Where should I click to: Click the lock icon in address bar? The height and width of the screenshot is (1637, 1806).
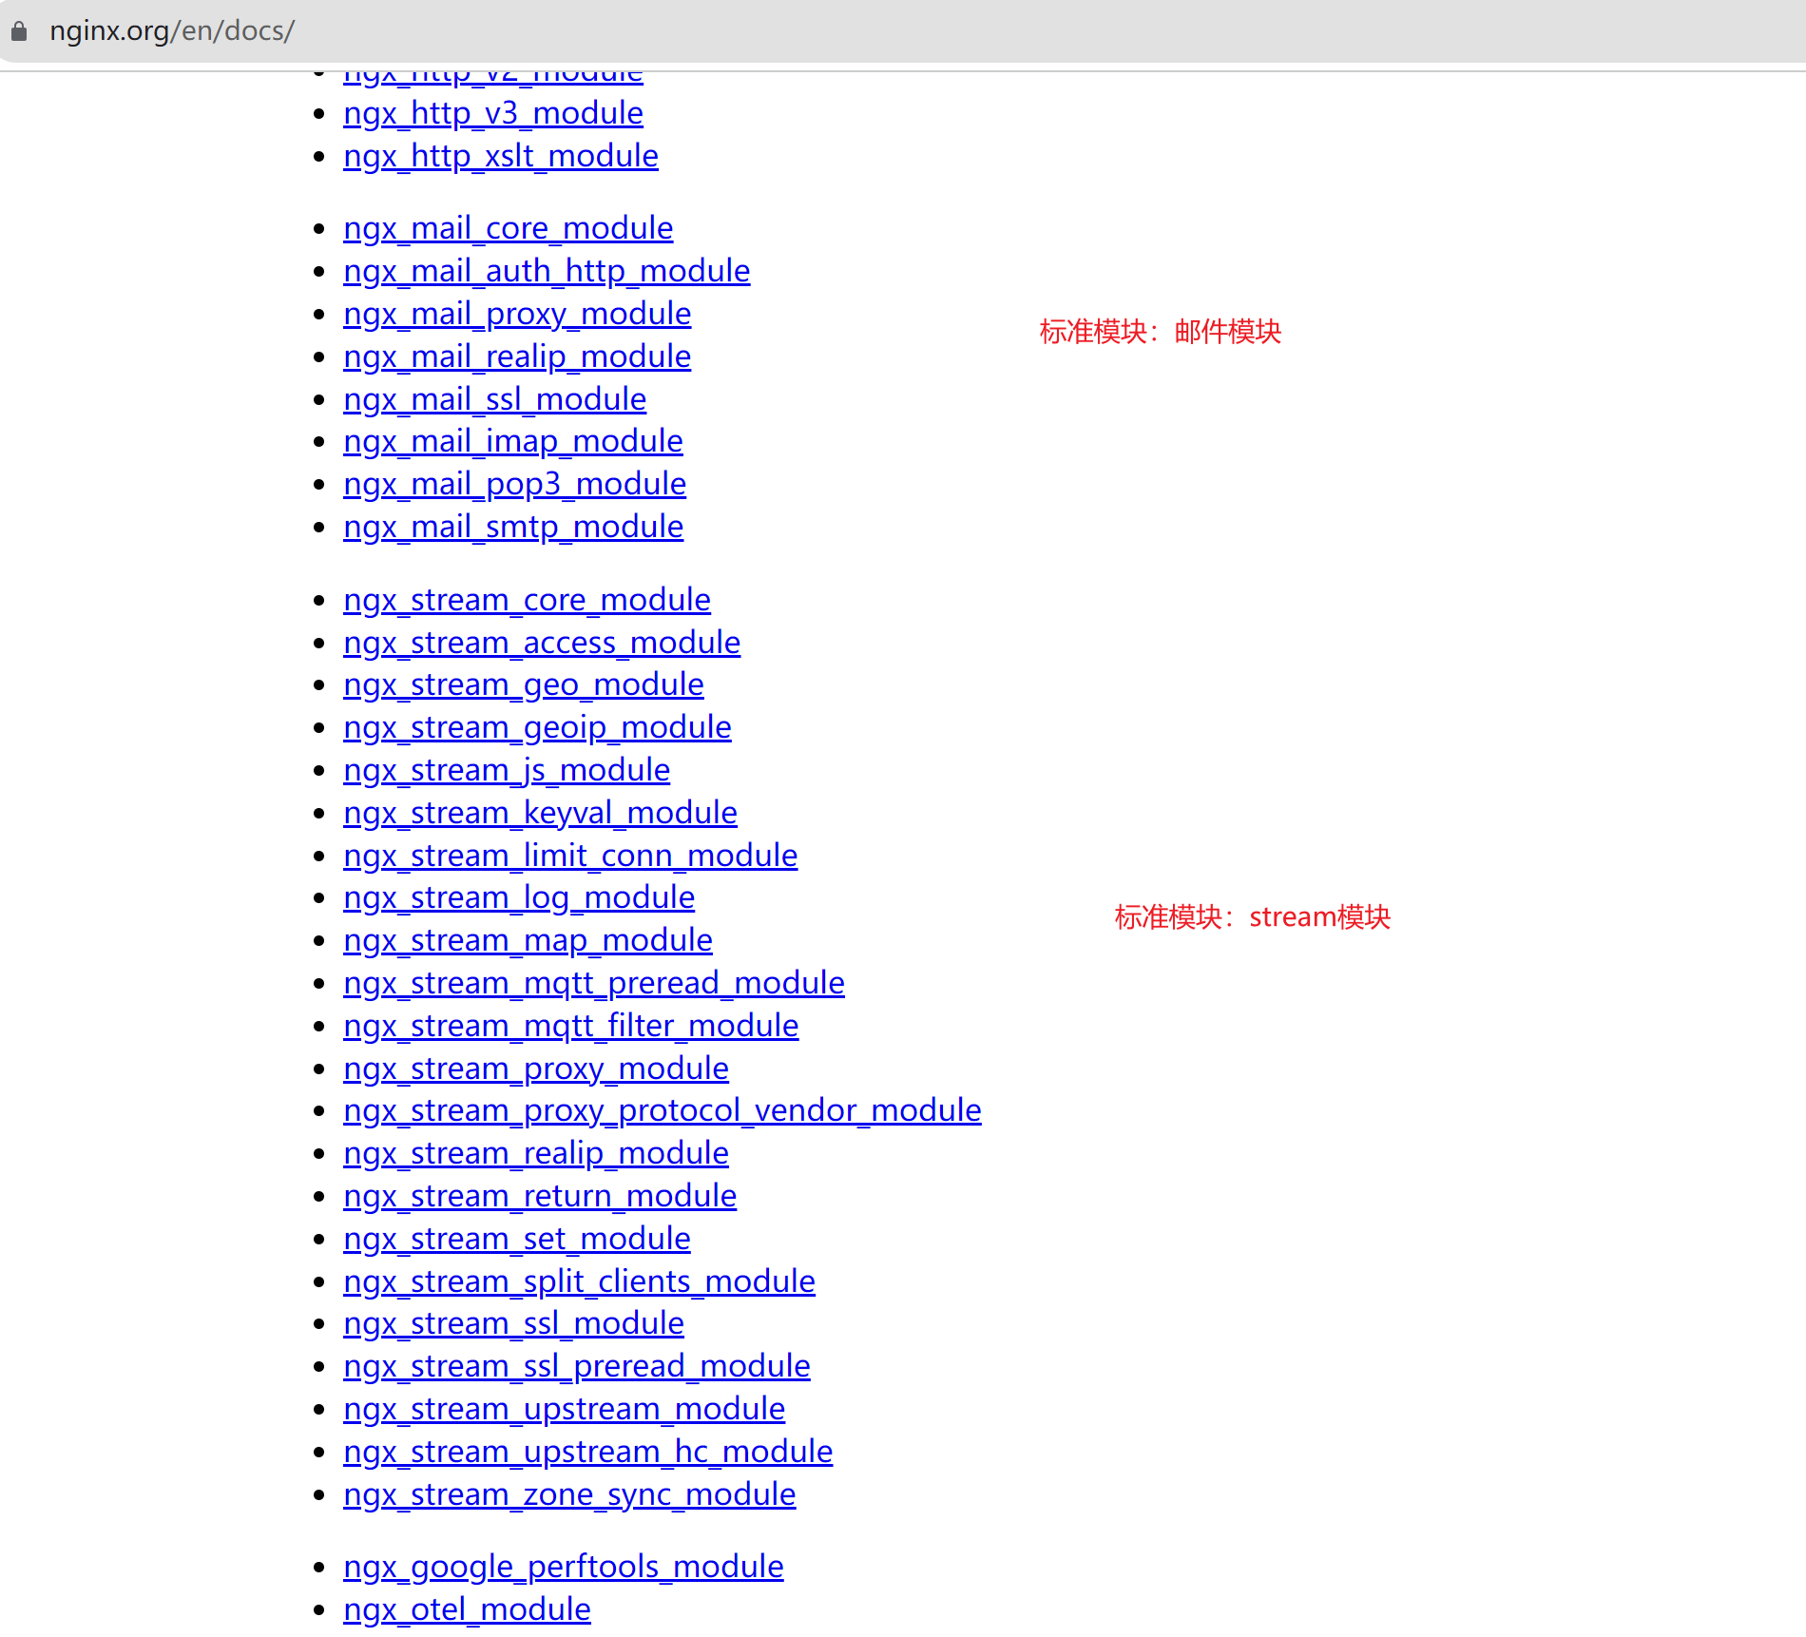point(19,31)
